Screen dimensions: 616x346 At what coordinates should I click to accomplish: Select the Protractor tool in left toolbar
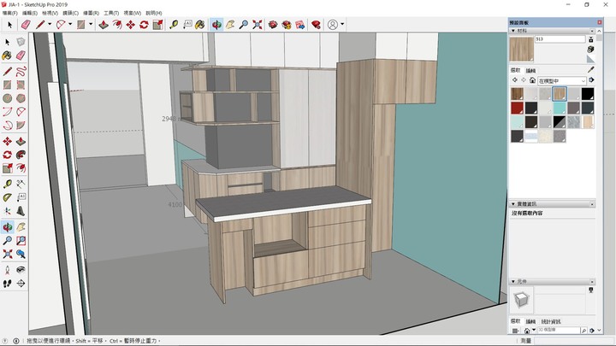click(7, 197)
